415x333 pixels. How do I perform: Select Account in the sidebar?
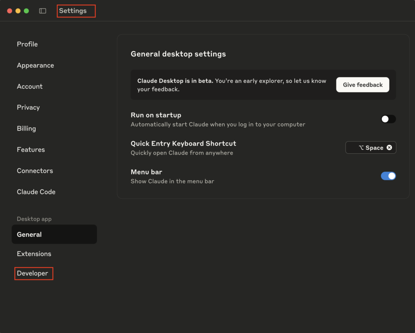[30, 86]
